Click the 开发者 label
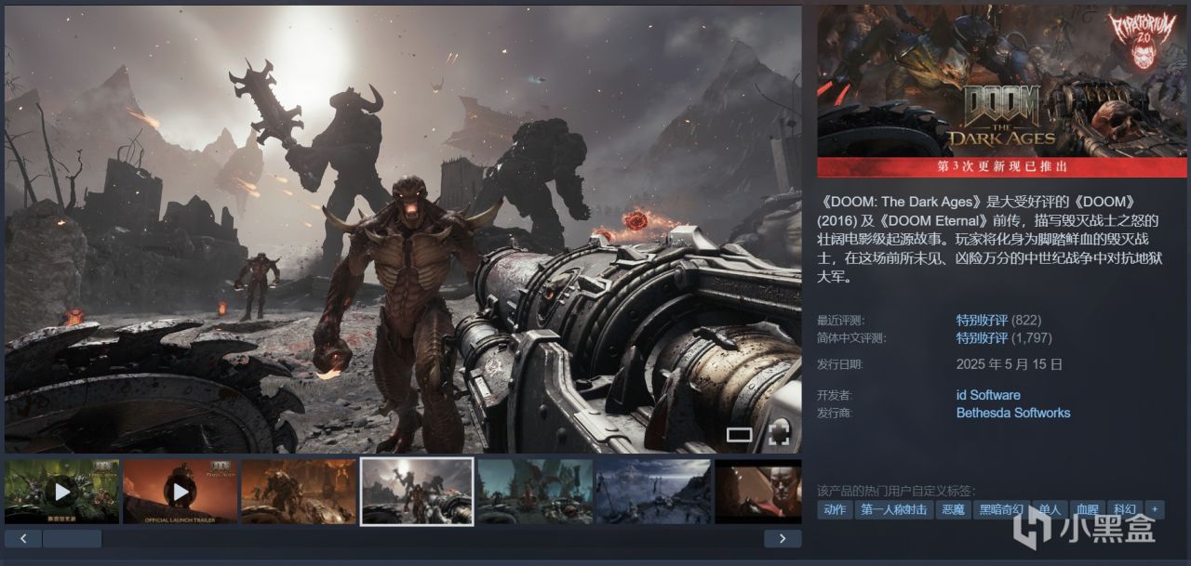 tap(835, 395)
